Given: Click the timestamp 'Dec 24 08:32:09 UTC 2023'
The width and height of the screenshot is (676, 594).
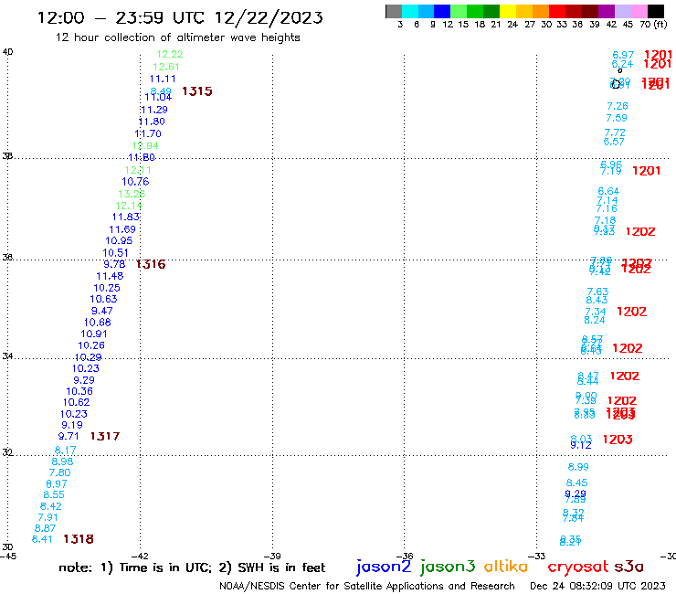Looking at the screenshot, I should click(x=597, y=586).
